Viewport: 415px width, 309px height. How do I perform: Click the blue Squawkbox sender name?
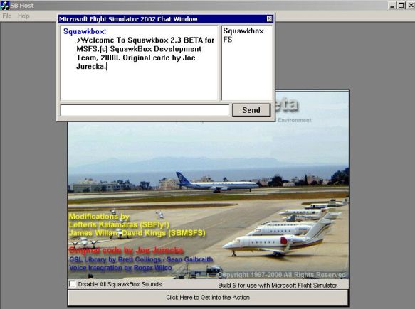(x=85, y=31)
